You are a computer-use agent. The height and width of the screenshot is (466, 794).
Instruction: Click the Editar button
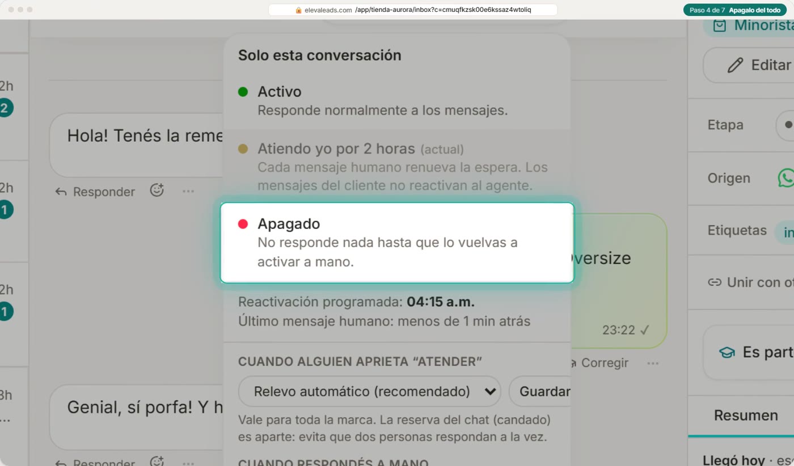(749, 65)
